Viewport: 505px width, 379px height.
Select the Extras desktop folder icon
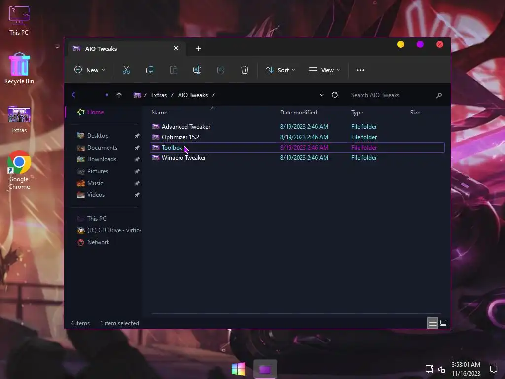click(x=19, y=119)
